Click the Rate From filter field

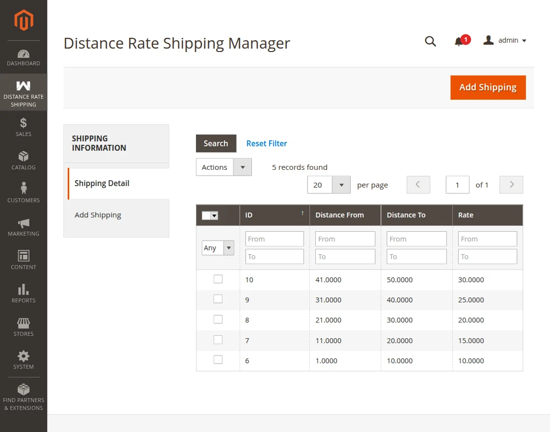pyautogui.click(x=487, y=239)
